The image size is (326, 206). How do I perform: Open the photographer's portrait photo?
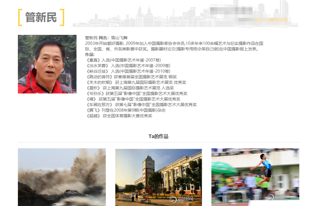47,64
